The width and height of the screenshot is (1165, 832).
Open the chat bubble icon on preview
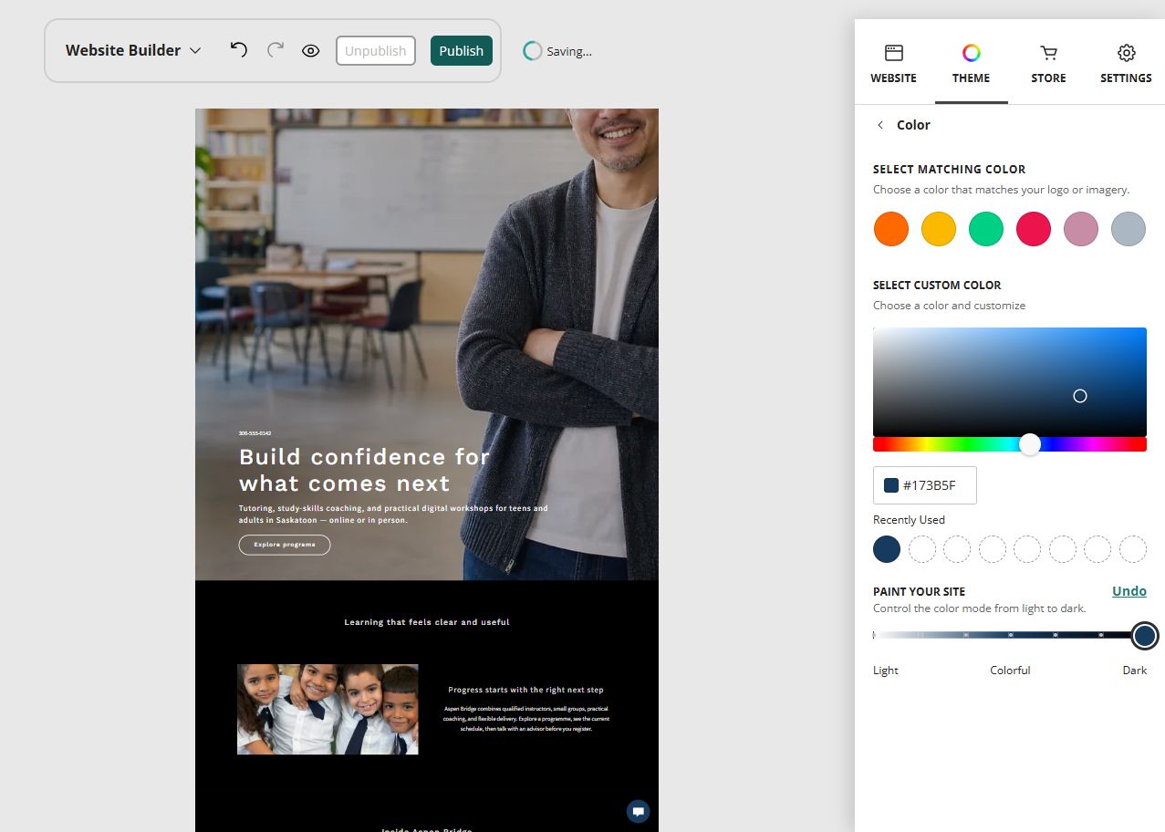point(639,811)
